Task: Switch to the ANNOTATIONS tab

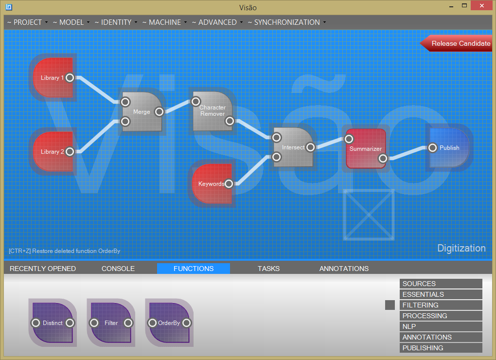Action: [344, 269]
